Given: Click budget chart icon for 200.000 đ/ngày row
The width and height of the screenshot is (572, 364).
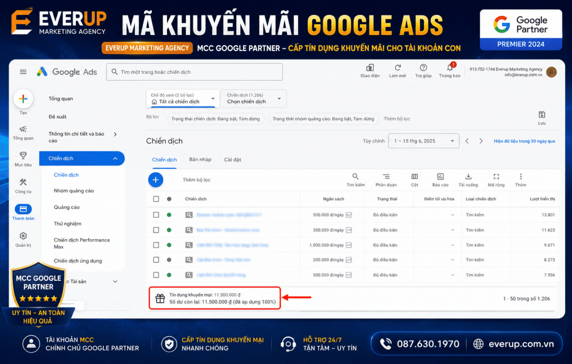Looking at the screenshot, I should [x=349, y=260].
